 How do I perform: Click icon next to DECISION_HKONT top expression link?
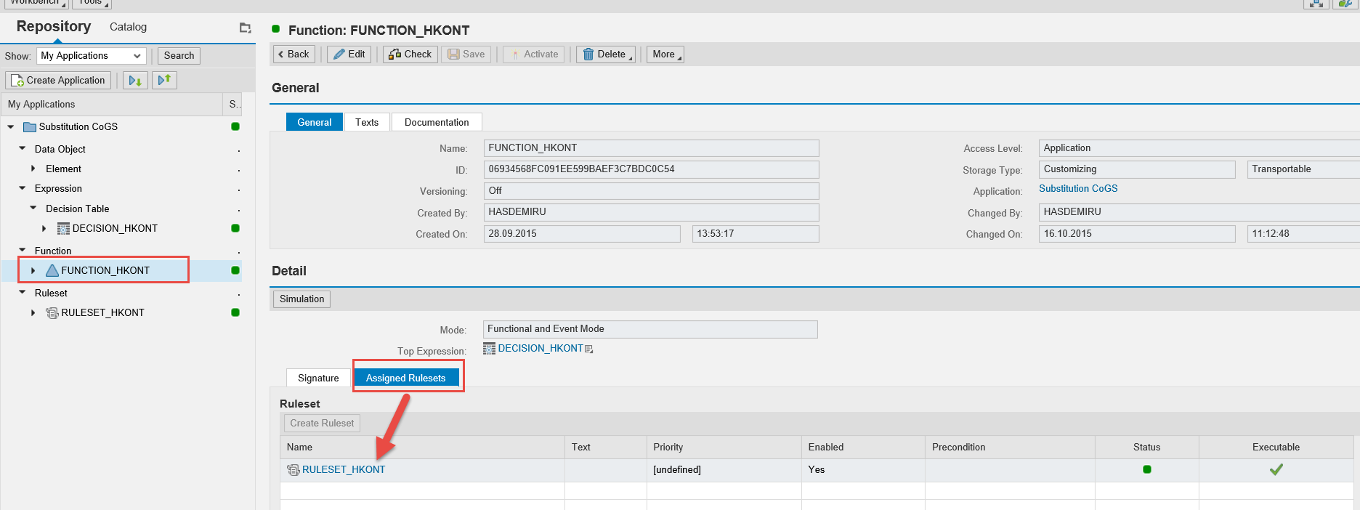pyautogui.click(x=589, y=349)
